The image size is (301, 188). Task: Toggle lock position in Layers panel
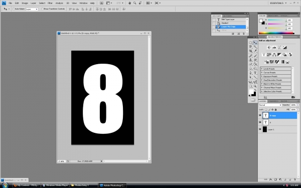(x=272, y=109)
